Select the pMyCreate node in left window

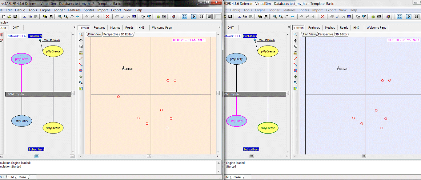(x=53, y=51)
